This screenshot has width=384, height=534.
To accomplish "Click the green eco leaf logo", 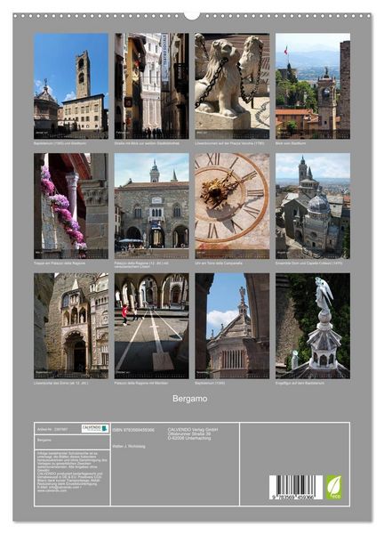I will pyautogui.click(x=334, y=488).
